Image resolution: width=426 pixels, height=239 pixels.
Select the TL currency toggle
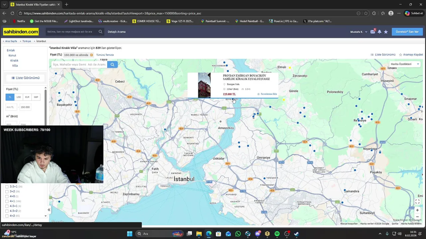(x=10, y=97)
